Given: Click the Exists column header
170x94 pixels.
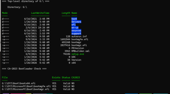Looking at the screenshot, I should click(56, 77).
